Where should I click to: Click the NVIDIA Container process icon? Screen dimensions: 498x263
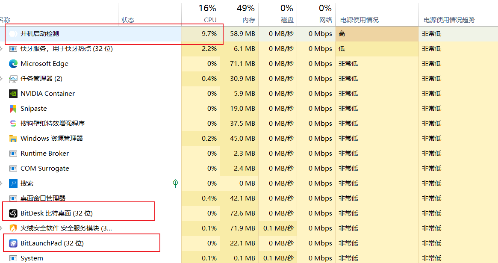[13, 93]
